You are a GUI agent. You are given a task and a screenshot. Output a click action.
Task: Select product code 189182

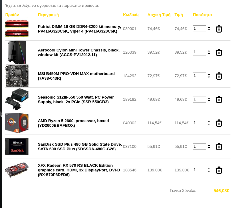click(130, 100)
